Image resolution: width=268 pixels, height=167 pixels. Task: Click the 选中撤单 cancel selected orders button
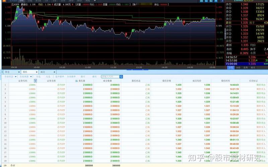click(60, 77)
